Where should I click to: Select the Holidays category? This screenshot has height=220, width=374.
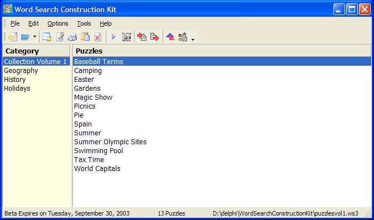[17, 89]
